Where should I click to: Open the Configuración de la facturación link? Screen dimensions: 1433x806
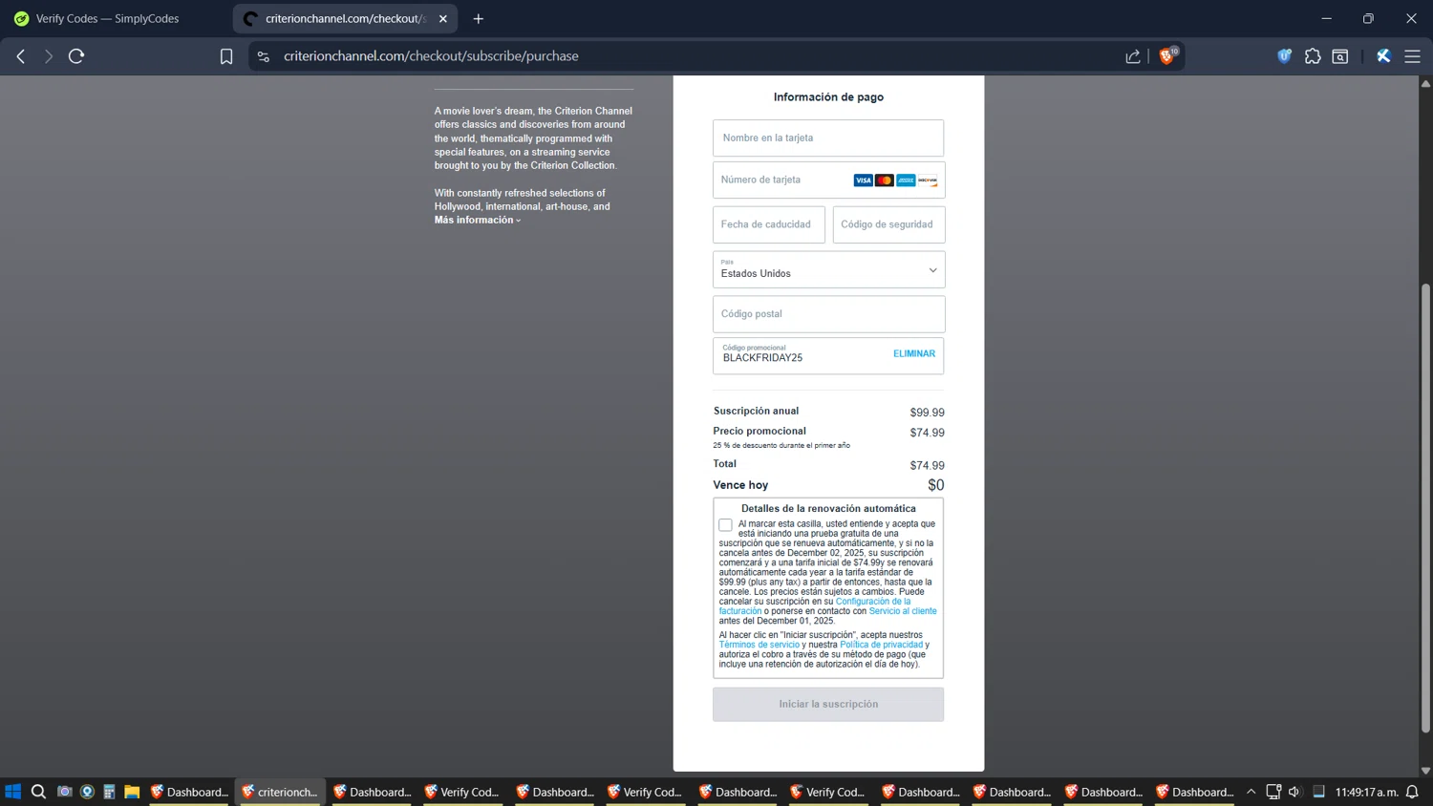coord(815,606)
